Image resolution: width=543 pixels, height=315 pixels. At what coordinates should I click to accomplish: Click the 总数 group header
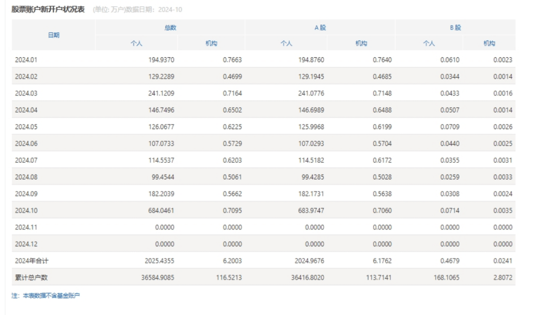[x=170, y=27]
